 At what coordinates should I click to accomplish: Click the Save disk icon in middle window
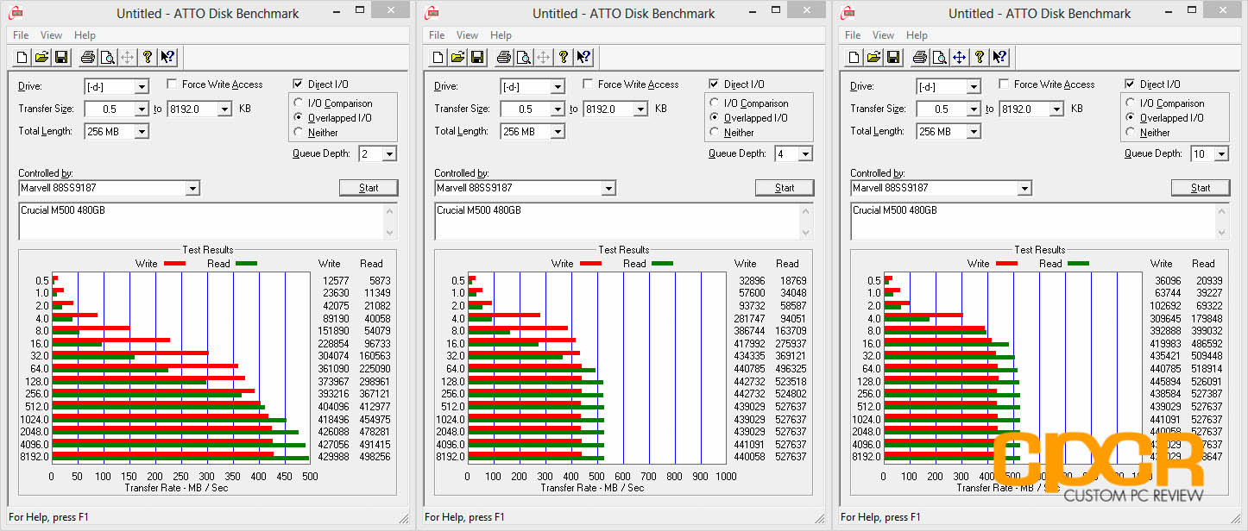point(477,57)
